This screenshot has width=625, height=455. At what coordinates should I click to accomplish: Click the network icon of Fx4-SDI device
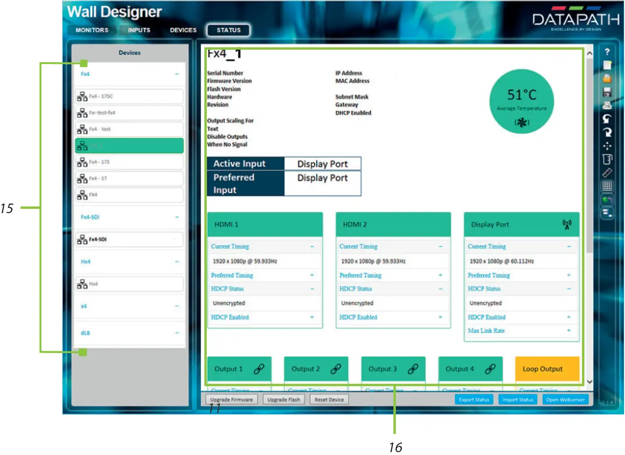click(82, 240)
